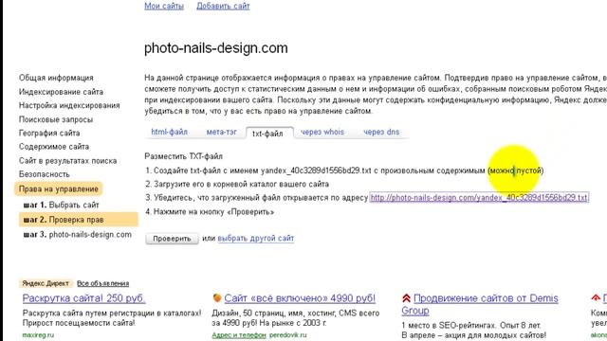The image size is (607, 341).
Task: Select Права на управление item
Action: coord(59,188)
